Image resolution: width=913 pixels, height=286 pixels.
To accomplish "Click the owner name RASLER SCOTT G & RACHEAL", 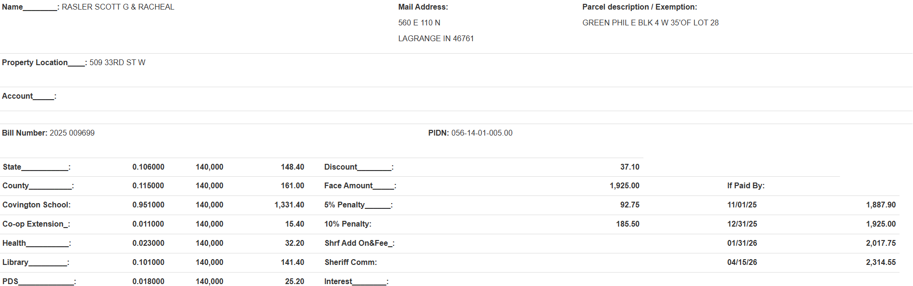I will 118,7.
